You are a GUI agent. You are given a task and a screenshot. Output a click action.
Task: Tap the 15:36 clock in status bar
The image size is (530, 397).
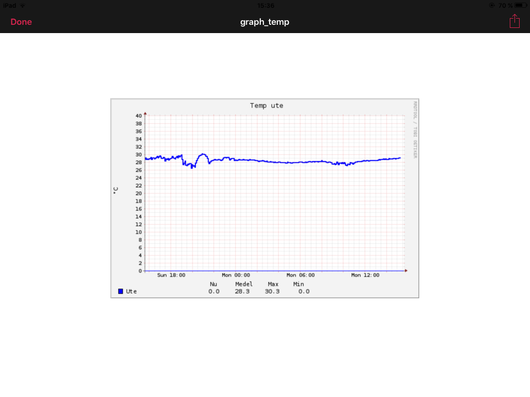(x=265, y=5)
